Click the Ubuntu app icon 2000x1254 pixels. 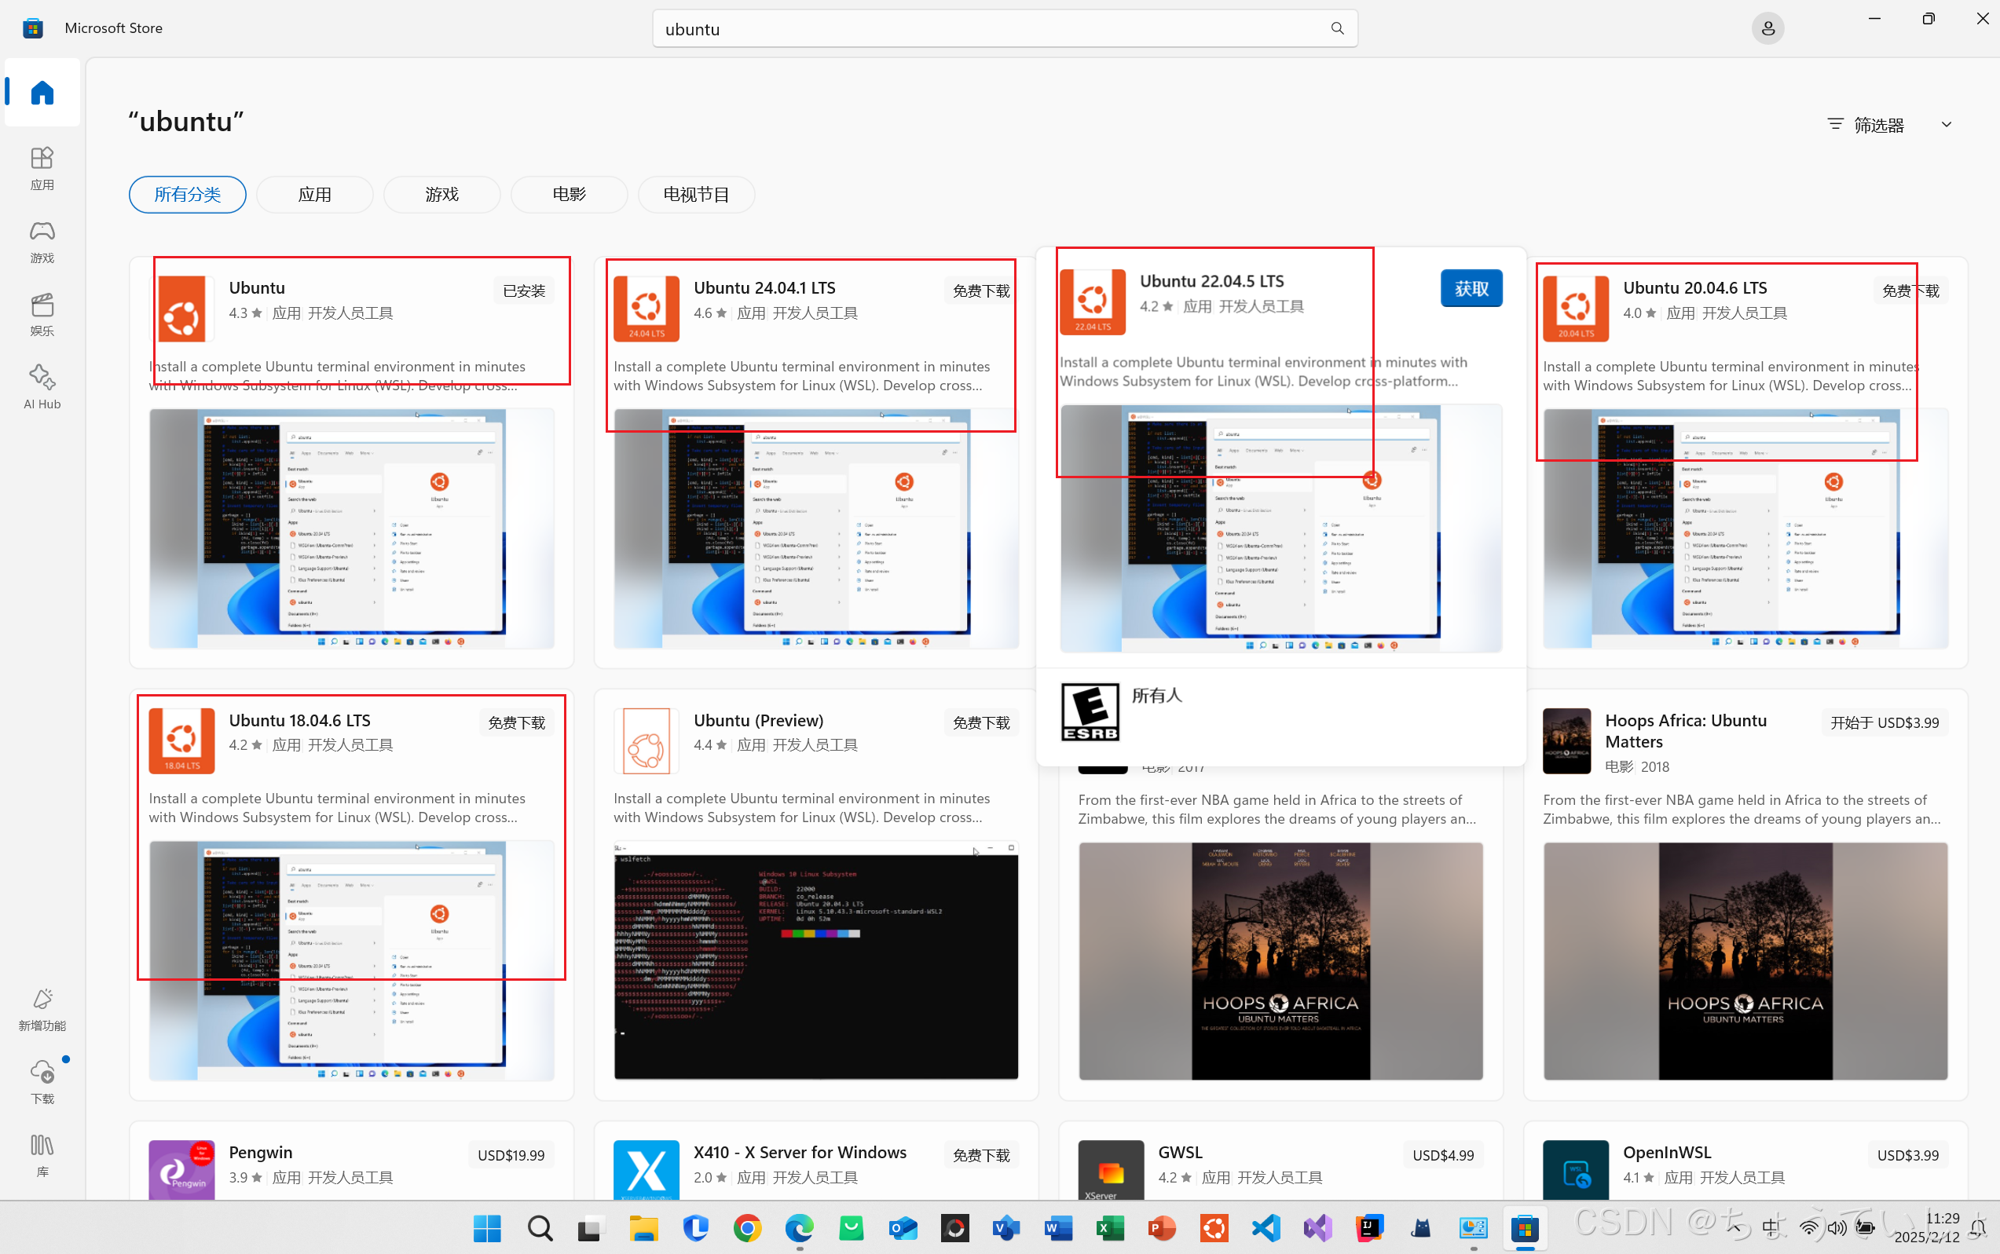pos(181,309)
